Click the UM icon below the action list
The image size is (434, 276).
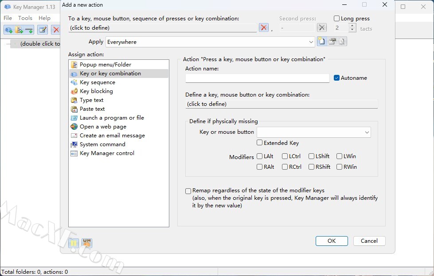click(x=87, y=243)
